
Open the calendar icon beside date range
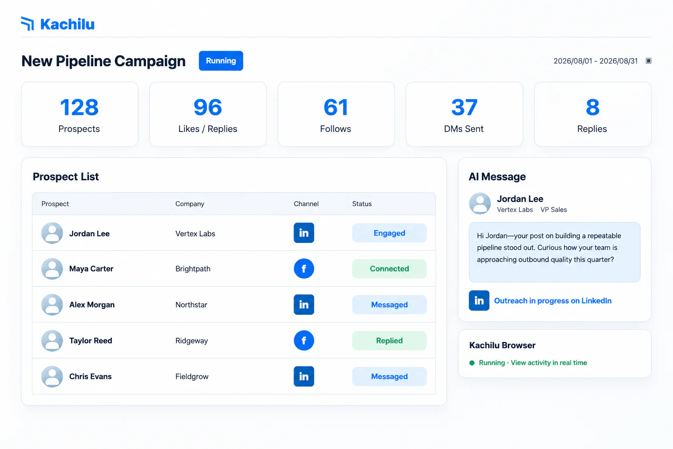(648, 61)
